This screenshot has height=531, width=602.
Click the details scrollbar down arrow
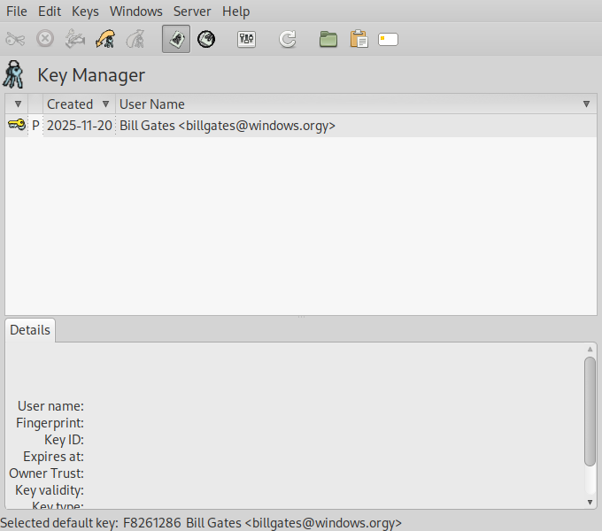pyautogui.click(x=590, y=502)
